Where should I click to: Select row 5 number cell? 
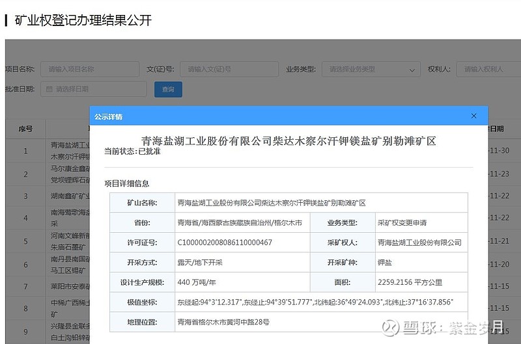coord(25,241)
